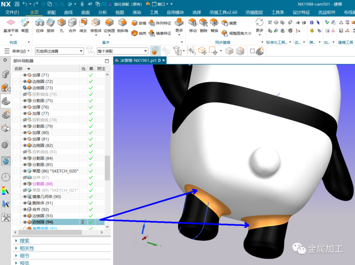Switch to the 分析 ribbon tab
Image resolution: width=355 pixels, height=265 pixels.
(x=103, y=12)
